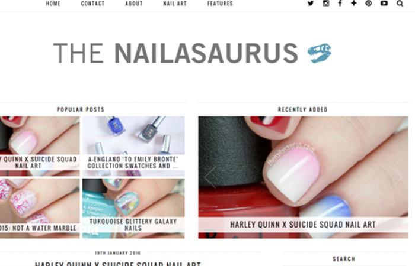
Task: Click The Nailasaurus site title
Action: pyautogui.click(x=175, y=53)
